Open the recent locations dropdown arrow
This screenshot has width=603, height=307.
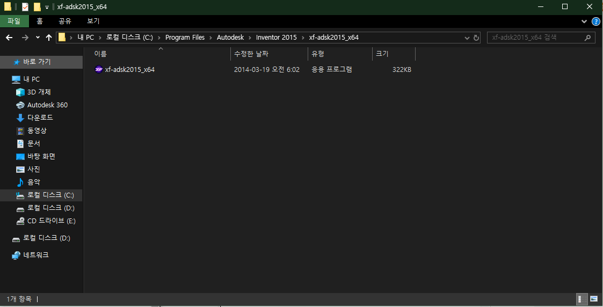pyautogui.click(x=38, y=37)
